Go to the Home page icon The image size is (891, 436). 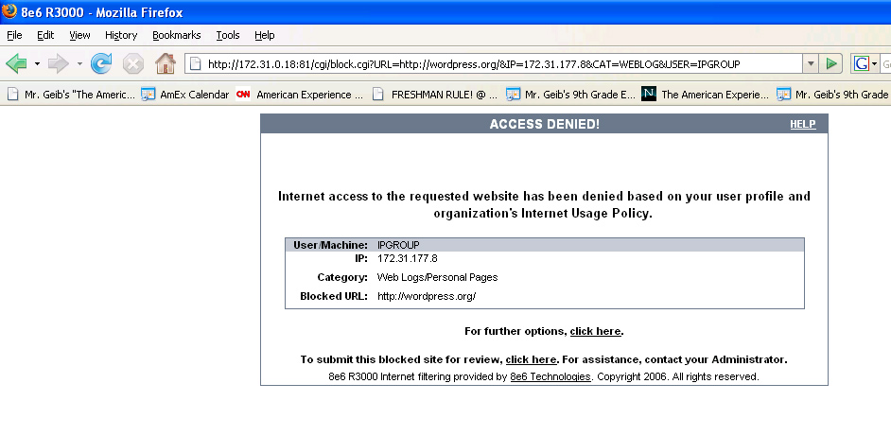[x=166, y=63]
